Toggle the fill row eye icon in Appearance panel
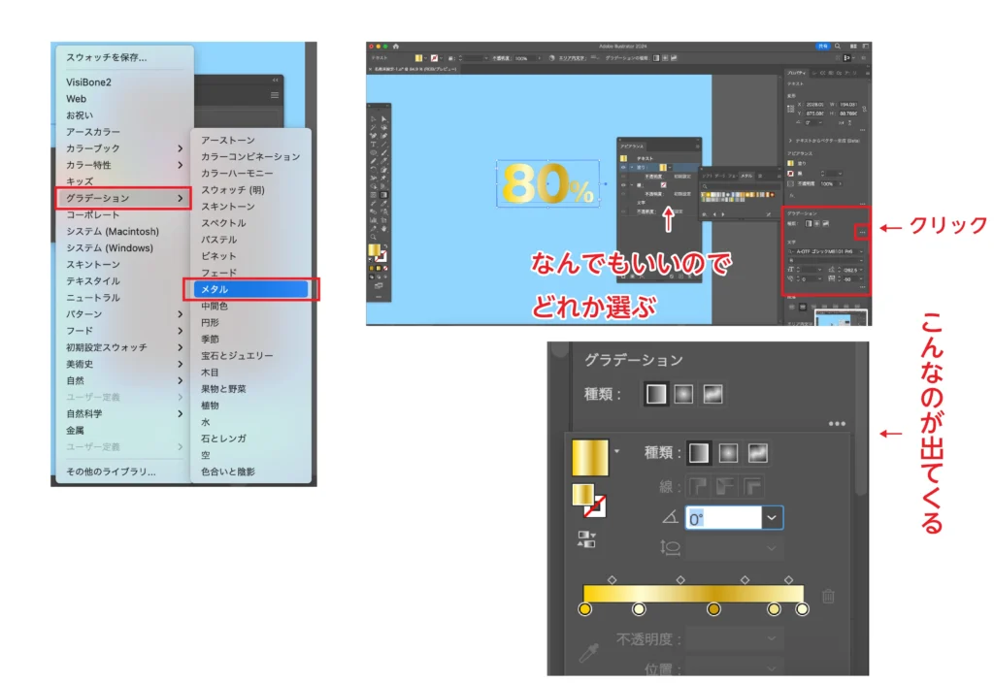Screen dimensions: 994x683 (x=625, y=167)
